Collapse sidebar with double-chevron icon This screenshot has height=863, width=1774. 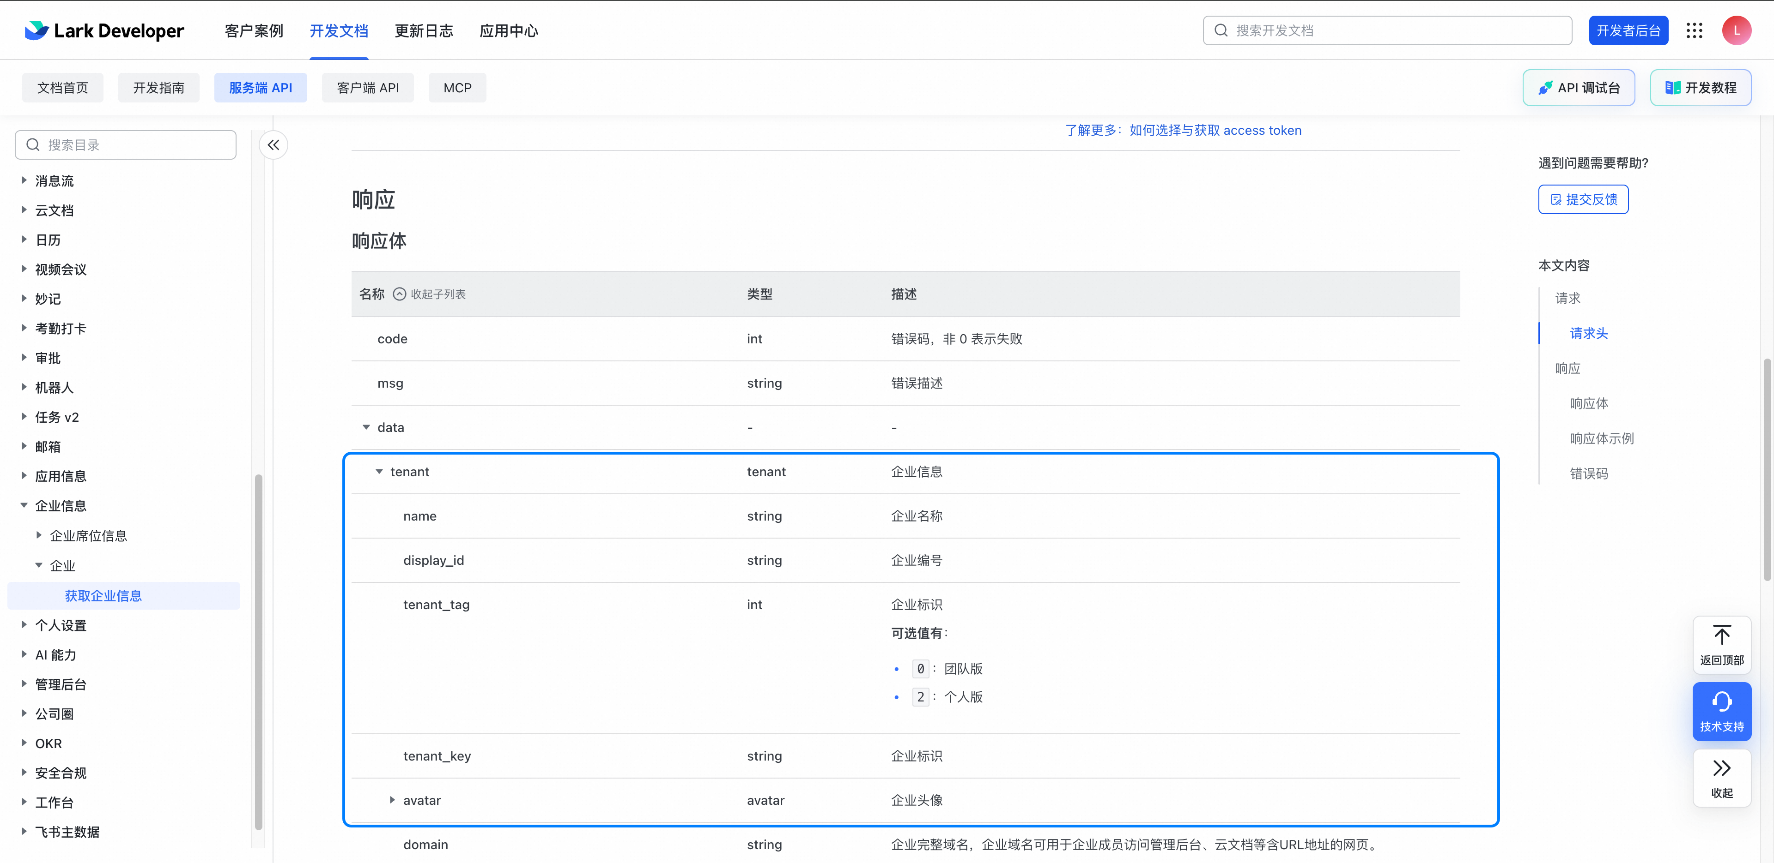(273, 145)
